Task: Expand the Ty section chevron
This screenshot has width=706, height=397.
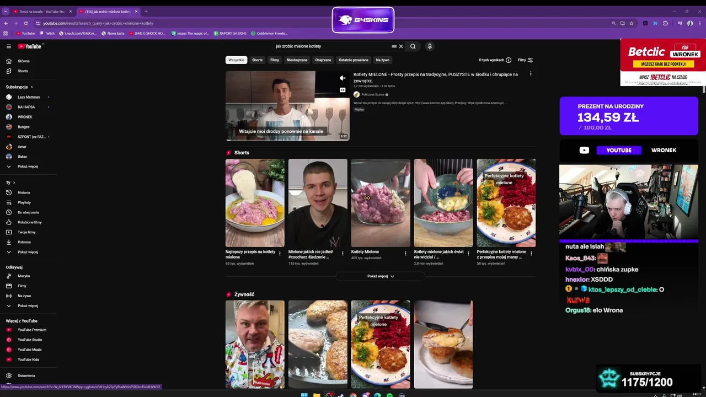Action: tap(14, 183)
